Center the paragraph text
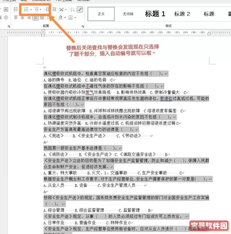231x234 pixels. point(23,18)
